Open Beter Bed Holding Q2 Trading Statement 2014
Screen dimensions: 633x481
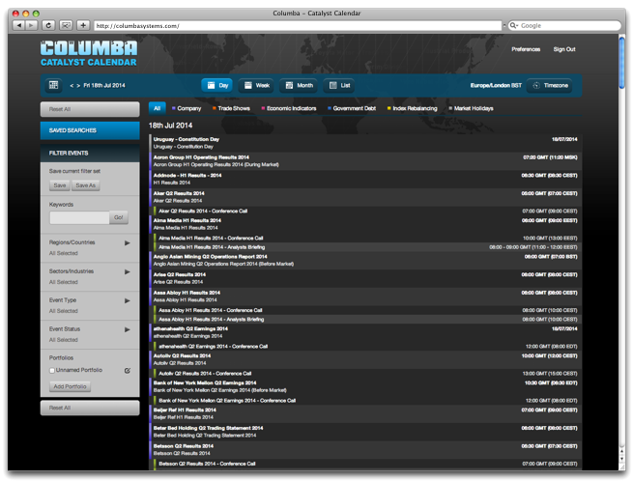(365, 432)
